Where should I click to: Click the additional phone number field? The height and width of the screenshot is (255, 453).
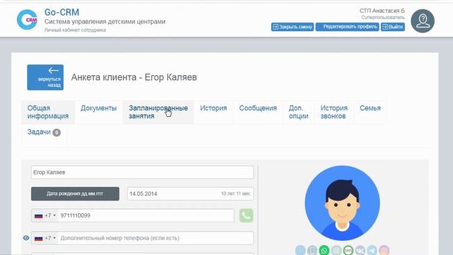(156, 238)
